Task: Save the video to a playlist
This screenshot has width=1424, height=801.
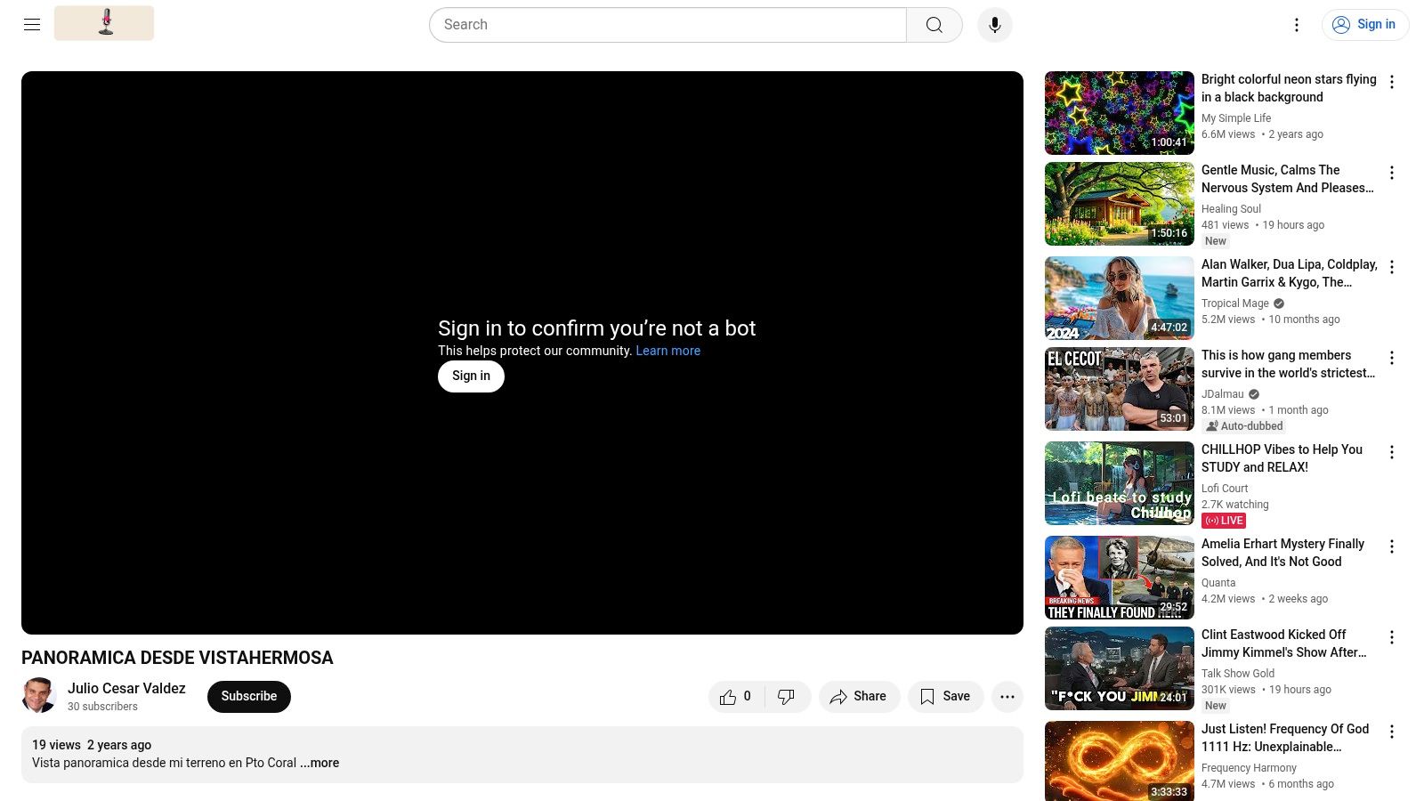Action: 945,697
